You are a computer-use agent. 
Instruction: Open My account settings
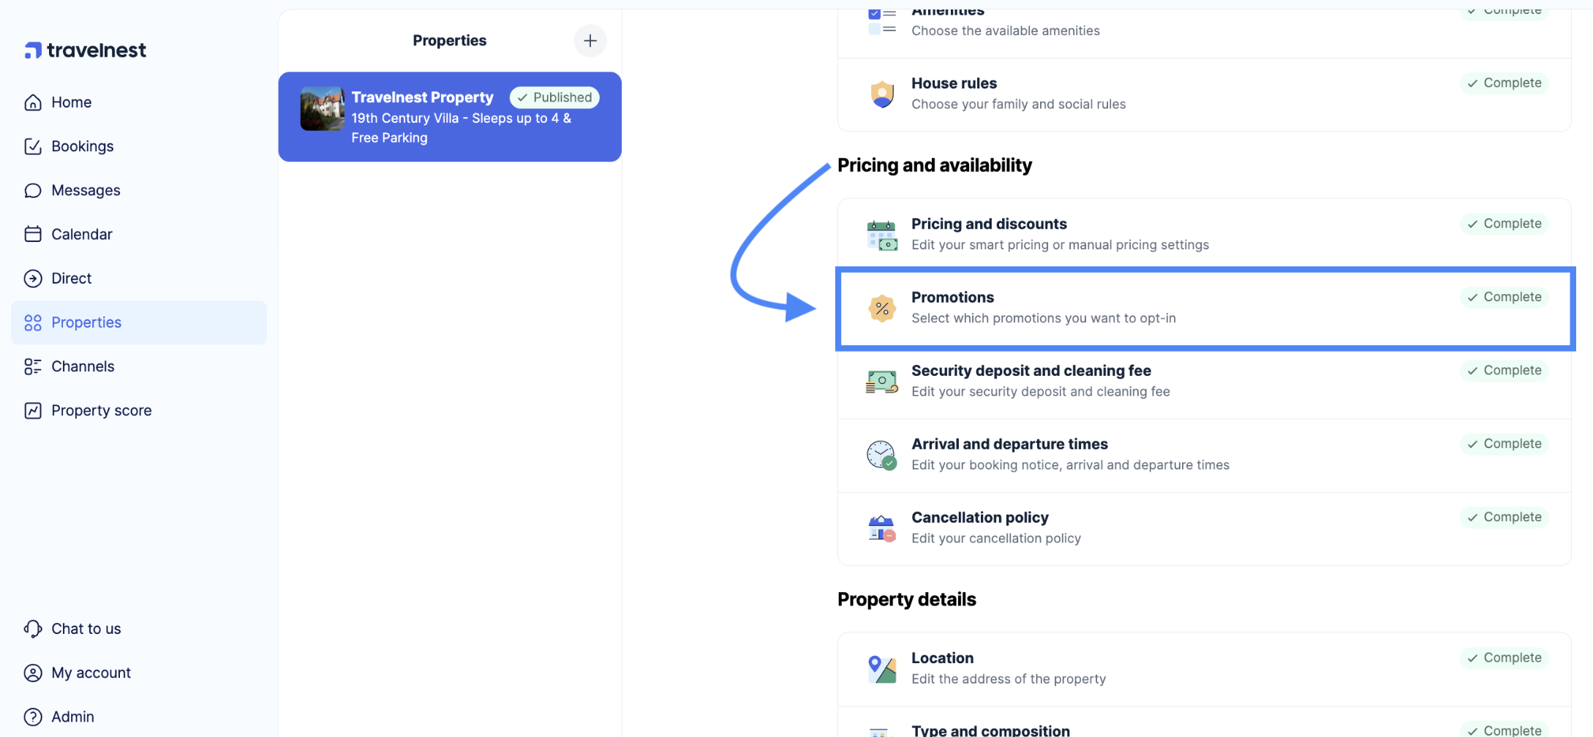click(x=91, y=673)
